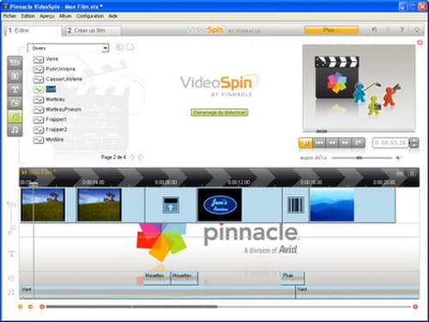Open the Fichier menu
This screenshot has width=429, height=322.
click(9, 16)
